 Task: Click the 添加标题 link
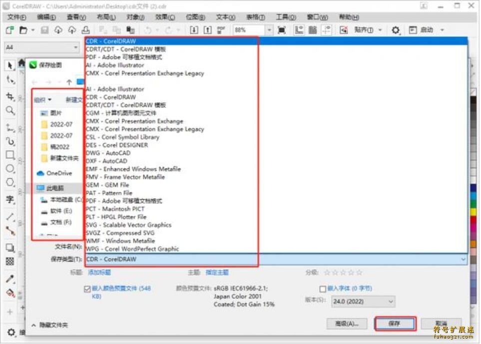pyautogui.click(x=99, y=272)
